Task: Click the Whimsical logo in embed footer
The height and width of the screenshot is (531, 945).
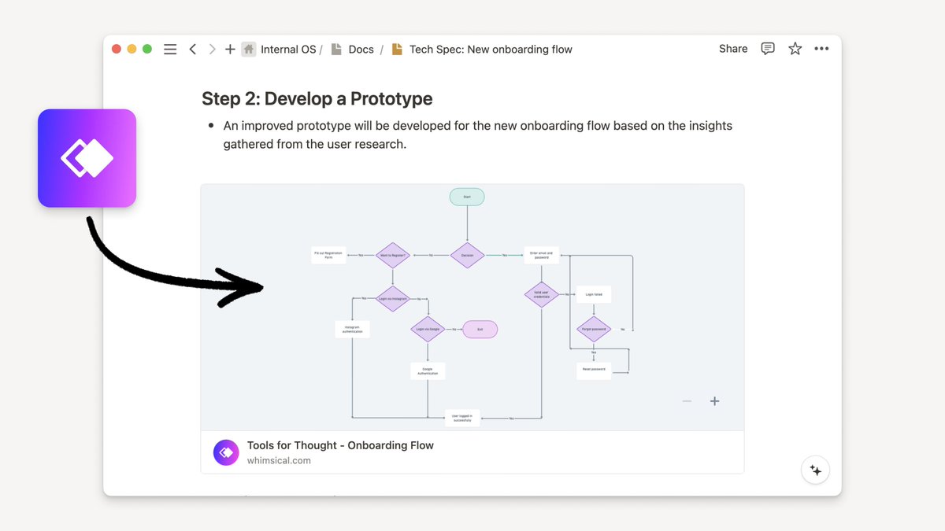Action: coord(226,452)
